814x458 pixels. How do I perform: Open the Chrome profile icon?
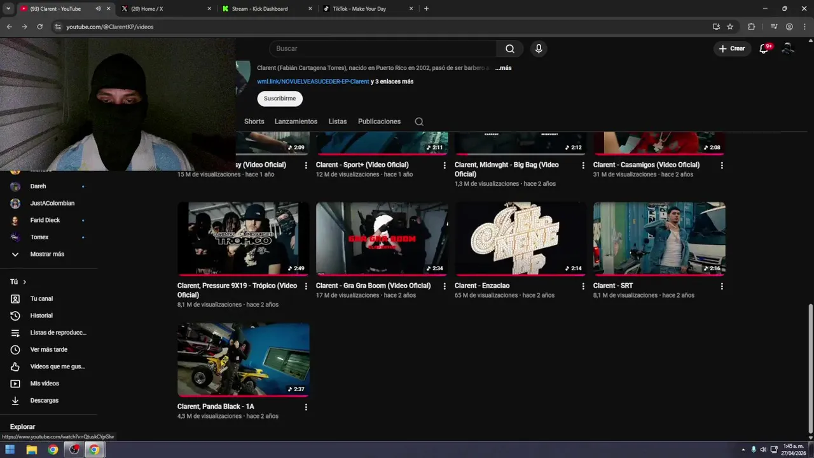click(x=789, y=27)
